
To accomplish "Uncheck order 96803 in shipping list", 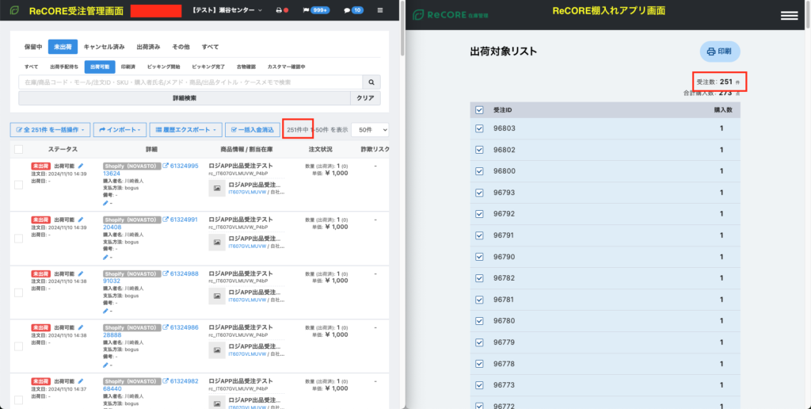I will click(479, 128).
